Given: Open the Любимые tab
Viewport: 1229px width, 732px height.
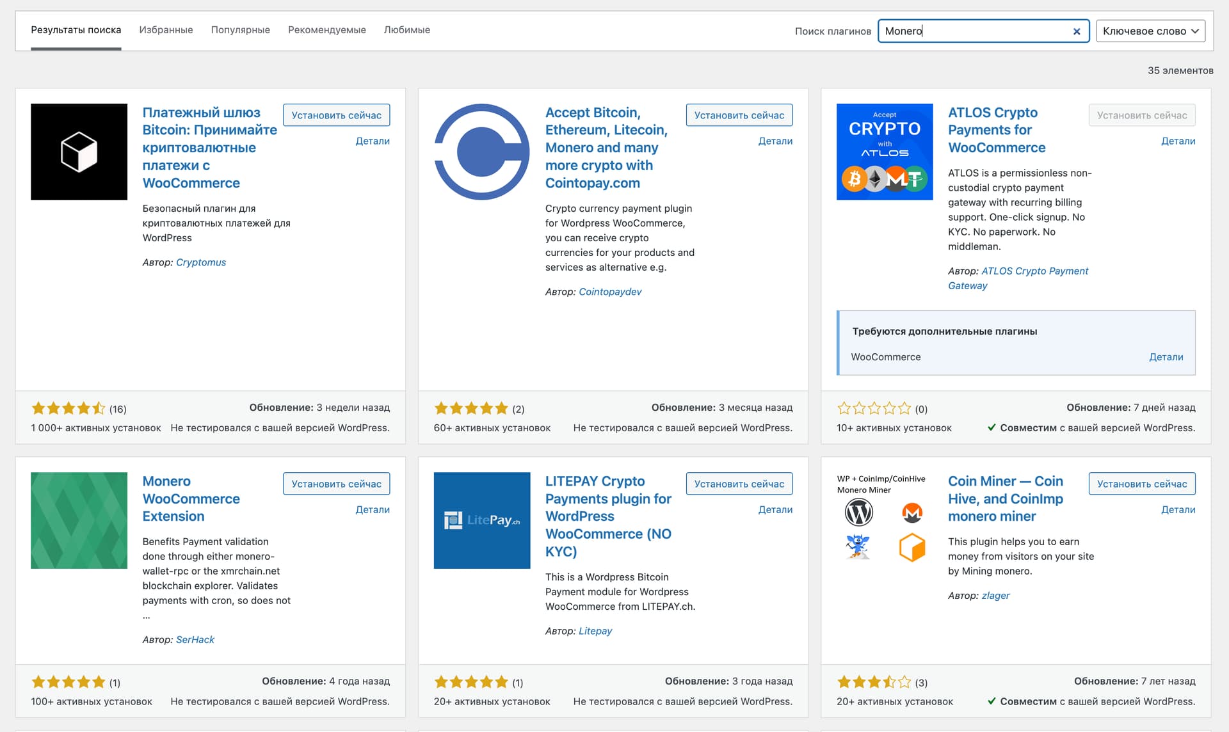Looking at the screenshot, I should pos(406,30).
